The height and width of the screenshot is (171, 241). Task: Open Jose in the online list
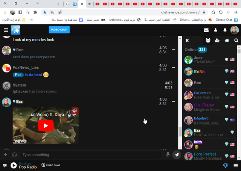click(209, 60)
